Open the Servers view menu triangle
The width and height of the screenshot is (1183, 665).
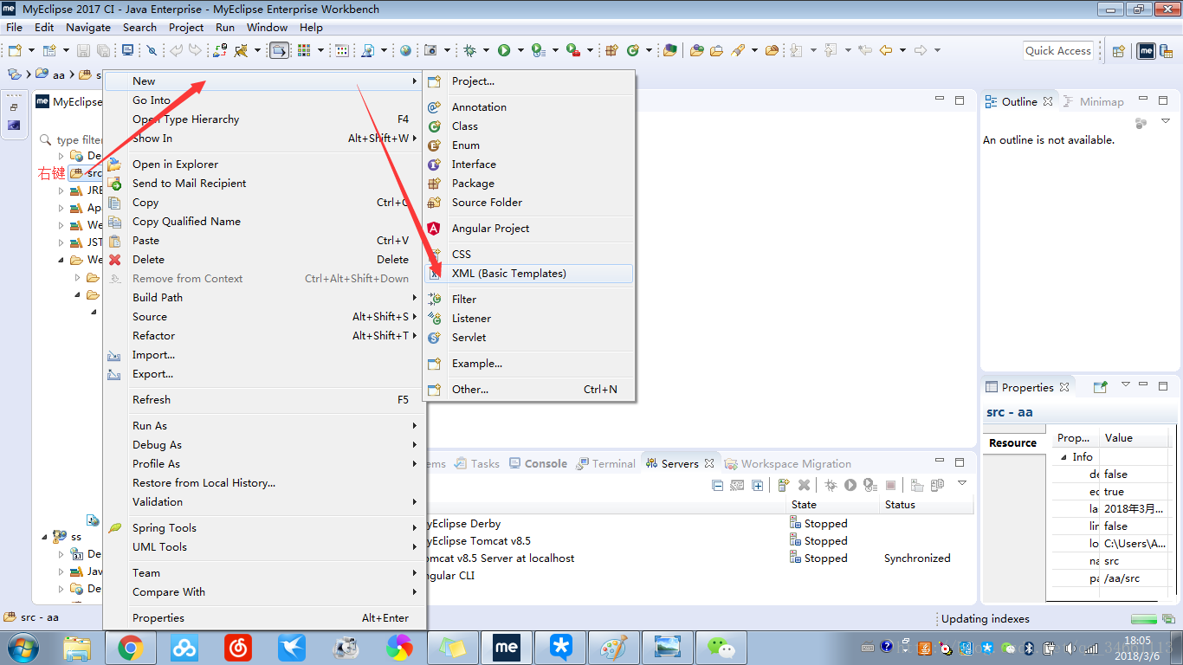coord(961,483)
